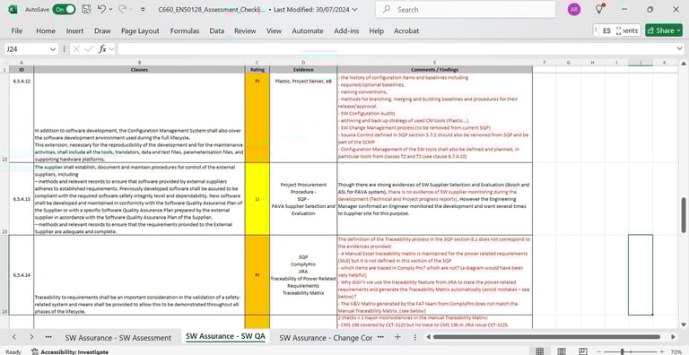Click the Name Box showing J24

coord(26,49)
